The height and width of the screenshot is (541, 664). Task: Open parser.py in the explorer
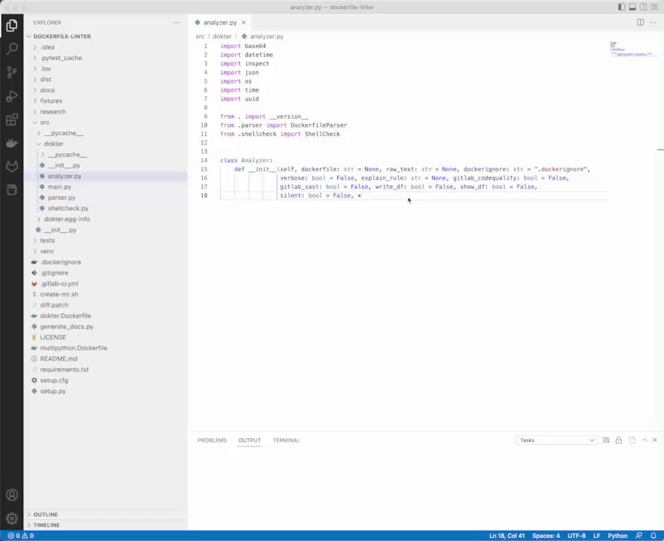62,198
